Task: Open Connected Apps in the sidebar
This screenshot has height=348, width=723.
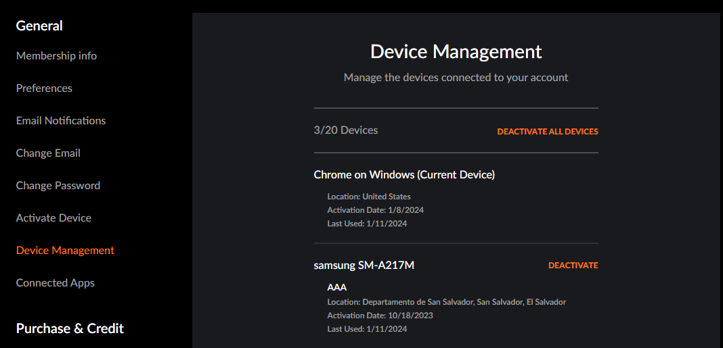Action: point(56,282)
